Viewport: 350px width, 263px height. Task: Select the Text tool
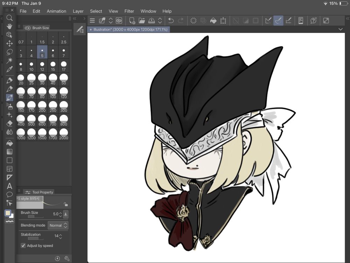9,186
